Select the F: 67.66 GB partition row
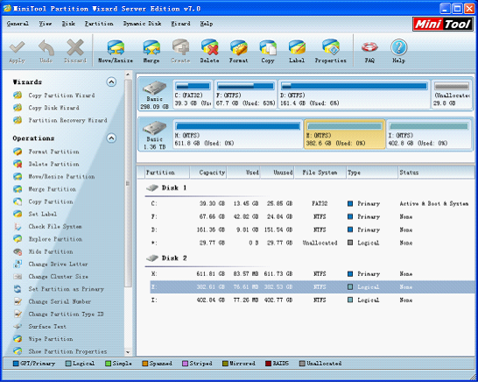This screenshot has width=478, height=382. point(313,216)
